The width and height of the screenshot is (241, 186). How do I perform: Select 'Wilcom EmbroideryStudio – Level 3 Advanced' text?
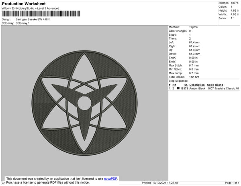coord(31,8)
